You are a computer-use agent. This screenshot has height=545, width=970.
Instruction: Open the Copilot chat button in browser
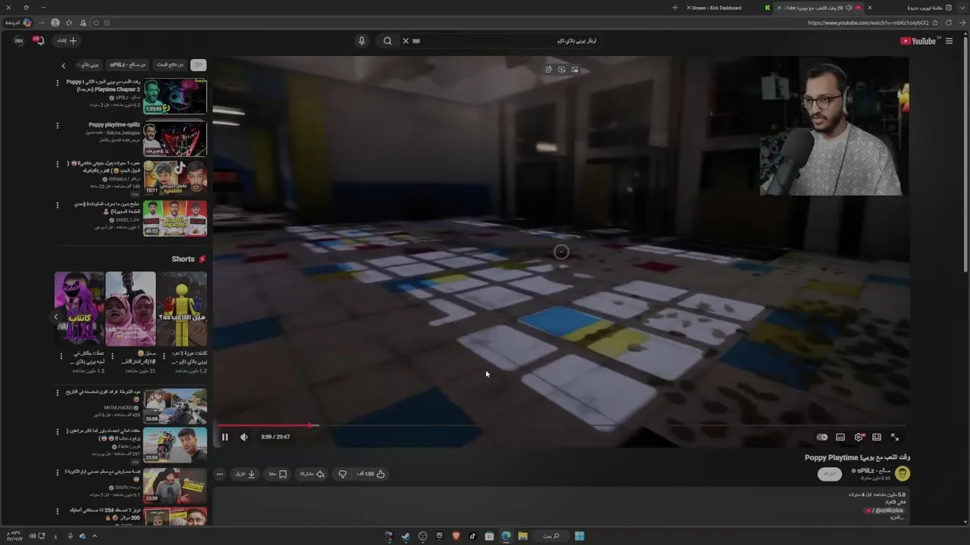[27, 23]
